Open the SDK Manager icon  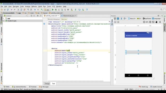pyautogui.click(x=83, y=10)
